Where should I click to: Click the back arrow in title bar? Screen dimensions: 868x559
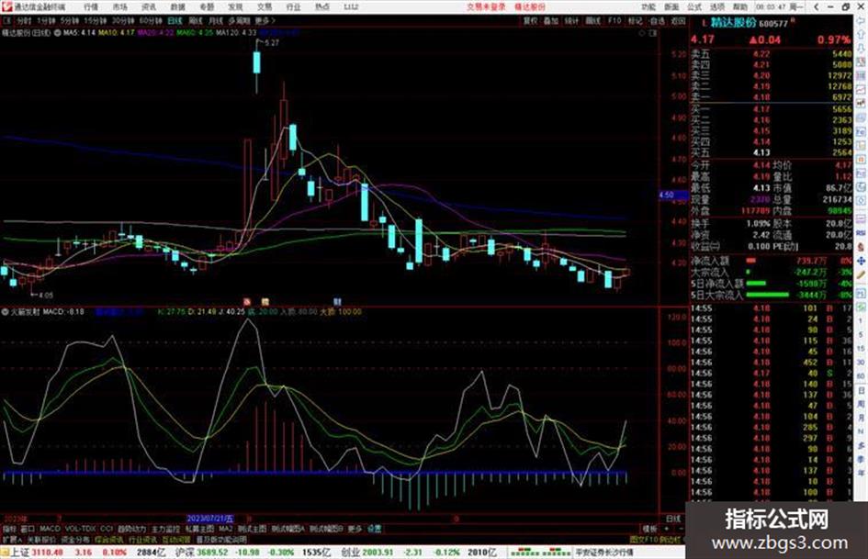[x=816, y=6]
